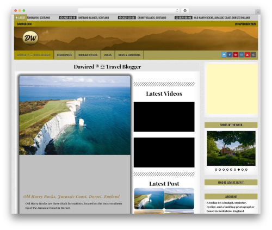Screen dimensions: 272x230
Task: Select the filled seventh slide dot
Action: coord(239,170)
